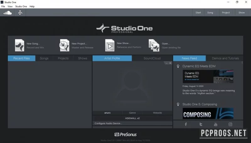Open the Dynamic EQ Meets EDM thumbnail
The height and width of the screenshot is (143, 251).
208,76
